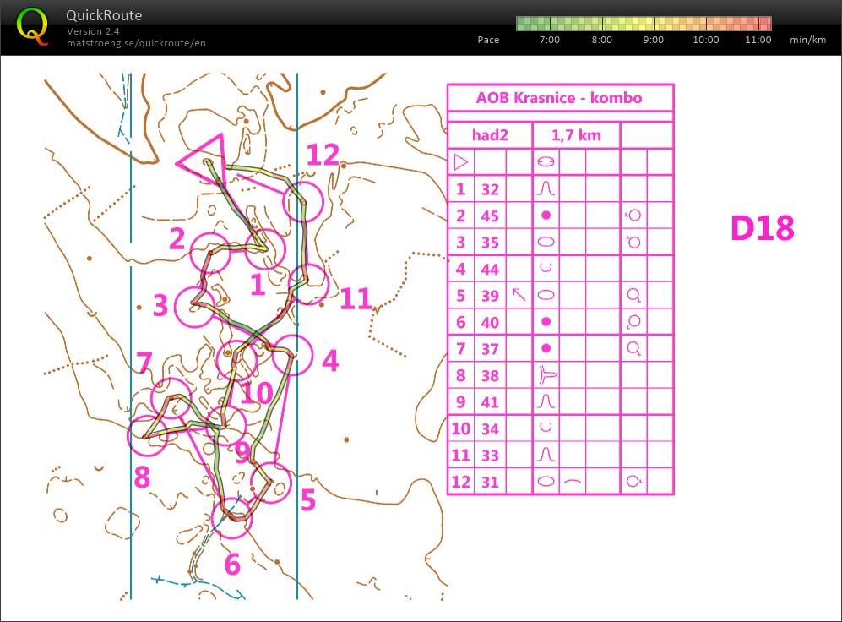The width and height of the screenshot is (842, 622).
Task: Click the U-shaped symbol in control 4 row
Action: [546, 267]
